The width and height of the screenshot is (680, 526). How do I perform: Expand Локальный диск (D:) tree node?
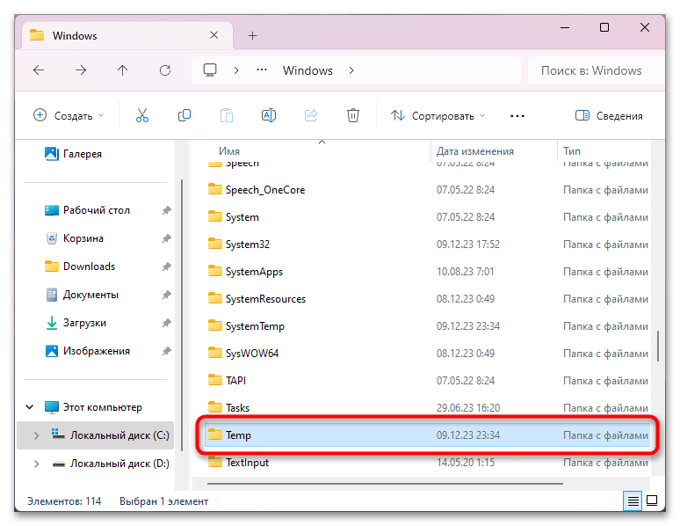[36, 464]
